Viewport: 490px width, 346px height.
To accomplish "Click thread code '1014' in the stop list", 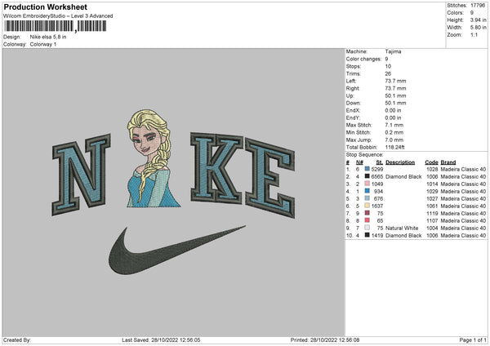I will [432, 184].
